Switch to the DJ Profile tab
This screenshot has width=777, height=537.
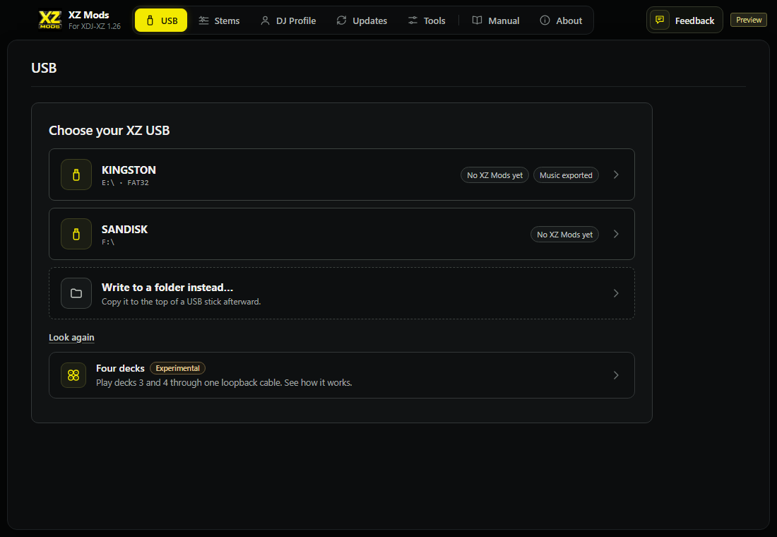click(x=288, y=20)
